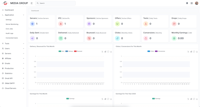Click the Media Group logo
The width and height of the screenshot is (200, 107).
click(15, 3)
